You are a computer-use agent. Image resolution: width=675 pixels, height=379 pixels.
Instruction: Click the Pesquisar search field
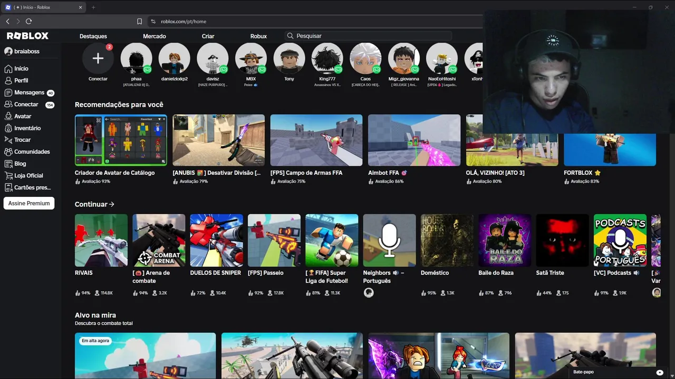click(x=369, y=36)
